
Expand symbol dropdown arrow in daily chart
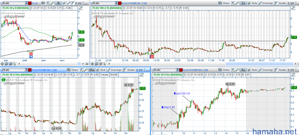[26, 3]
